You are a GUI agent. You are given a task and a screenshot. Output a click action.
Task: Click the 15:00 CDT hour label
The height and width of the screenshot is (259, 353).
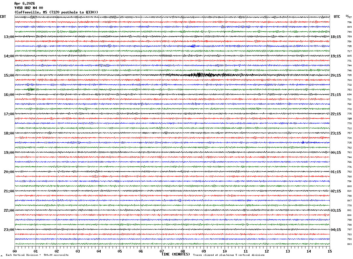(9, 75)
